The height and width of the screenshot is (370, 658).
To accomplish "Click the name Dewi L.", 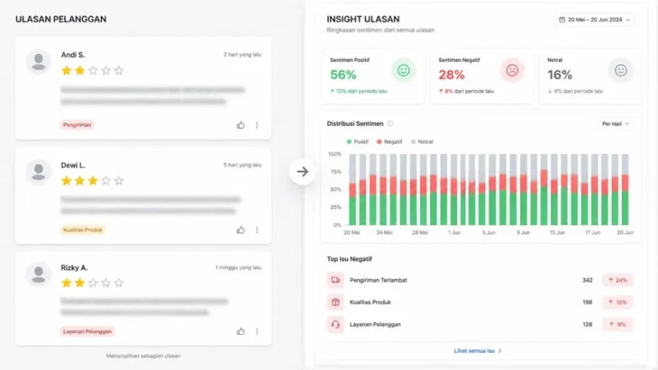I will coord(73,165).
